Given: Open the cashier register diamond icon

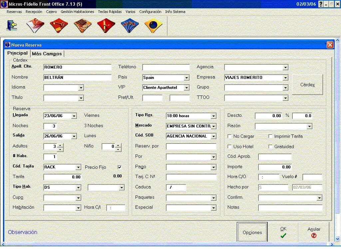Looking at the screenshot, I should coord(83,25).
